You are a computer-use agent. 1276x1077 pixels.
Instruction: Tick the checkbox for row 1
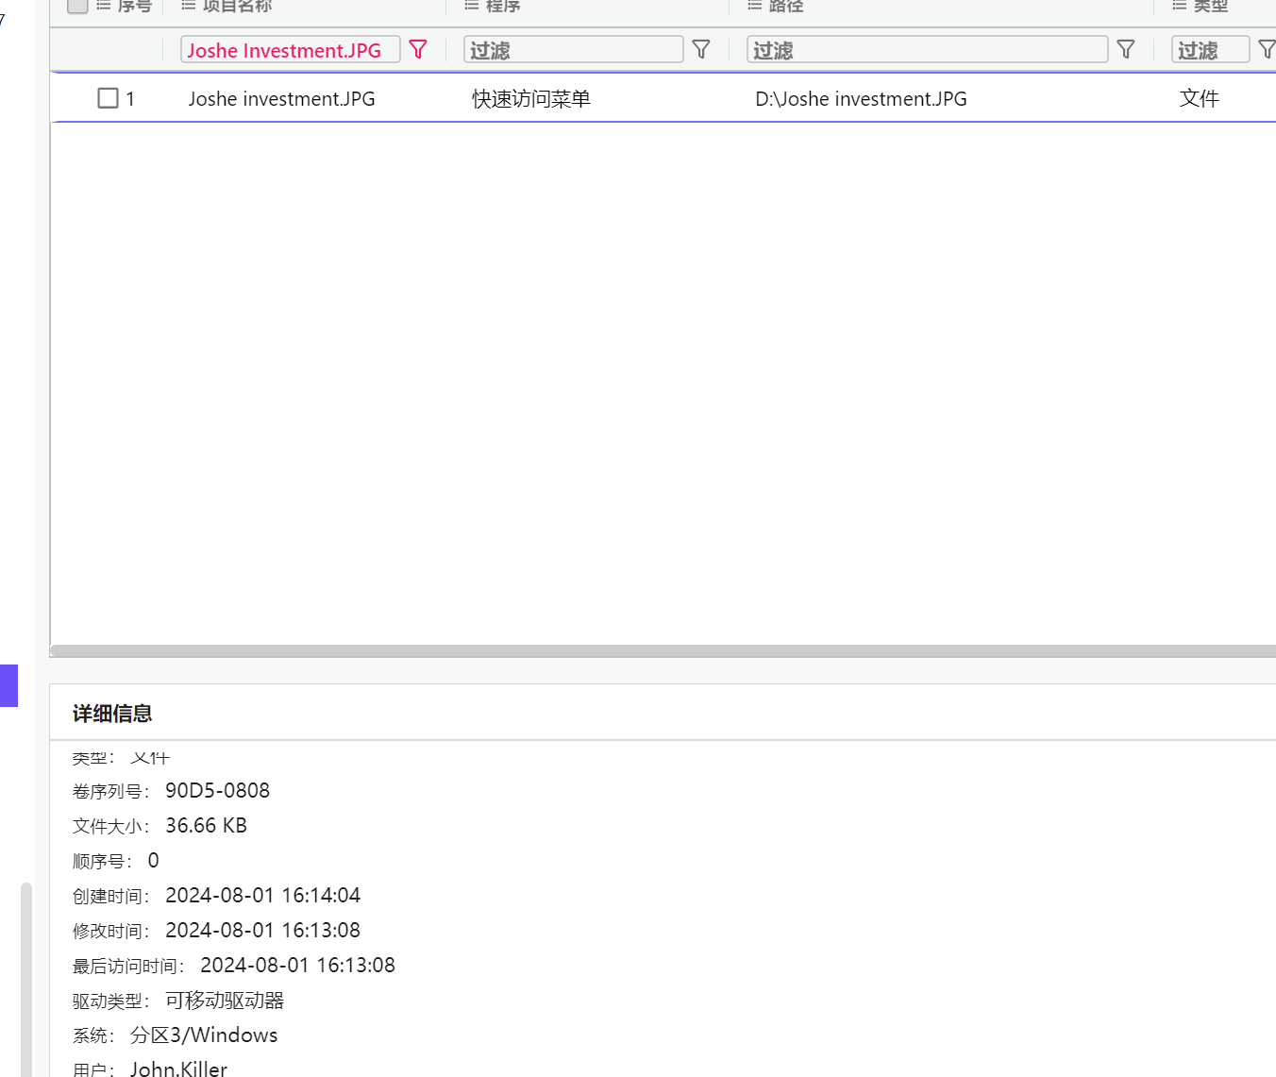click(109, 98)
